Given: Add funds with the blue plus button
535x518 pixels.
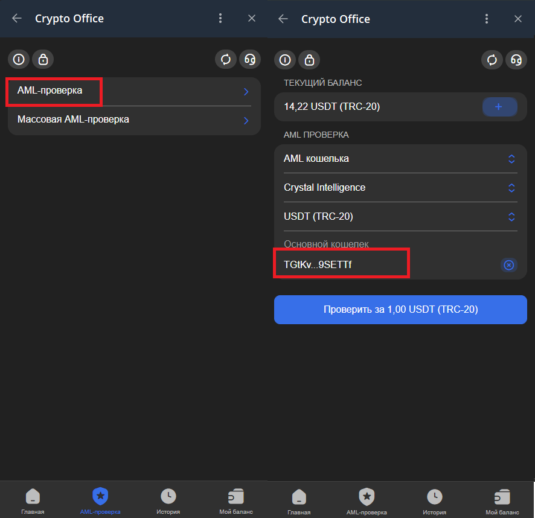Looking at the screenshot, I should pos(499,107).
